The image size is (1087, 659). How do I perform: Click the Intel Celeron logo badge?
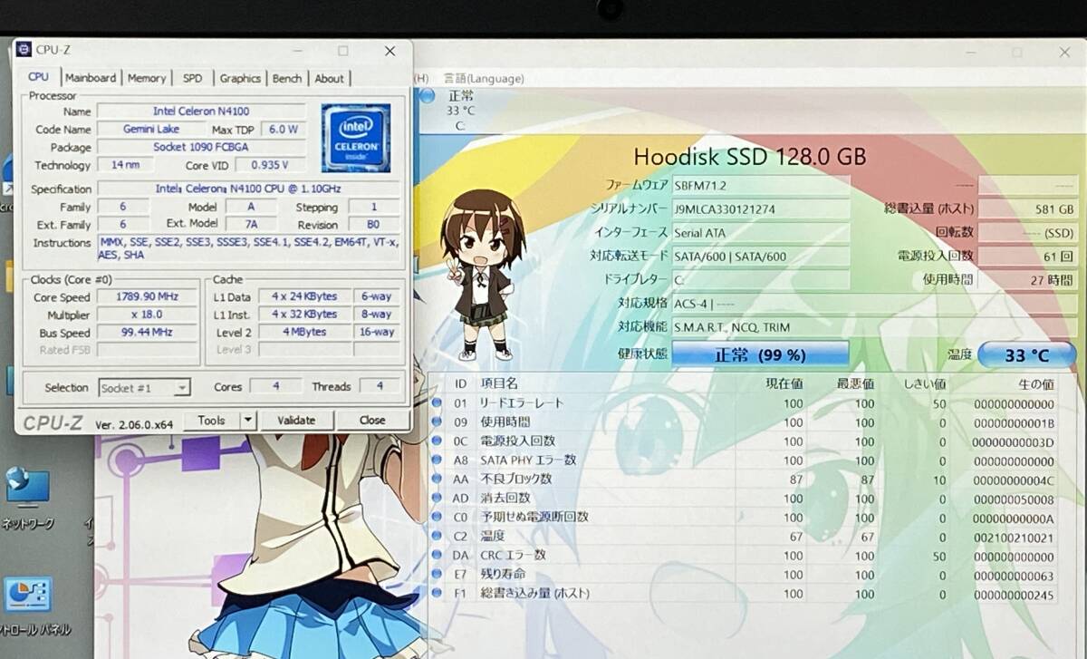pos(355,137)
